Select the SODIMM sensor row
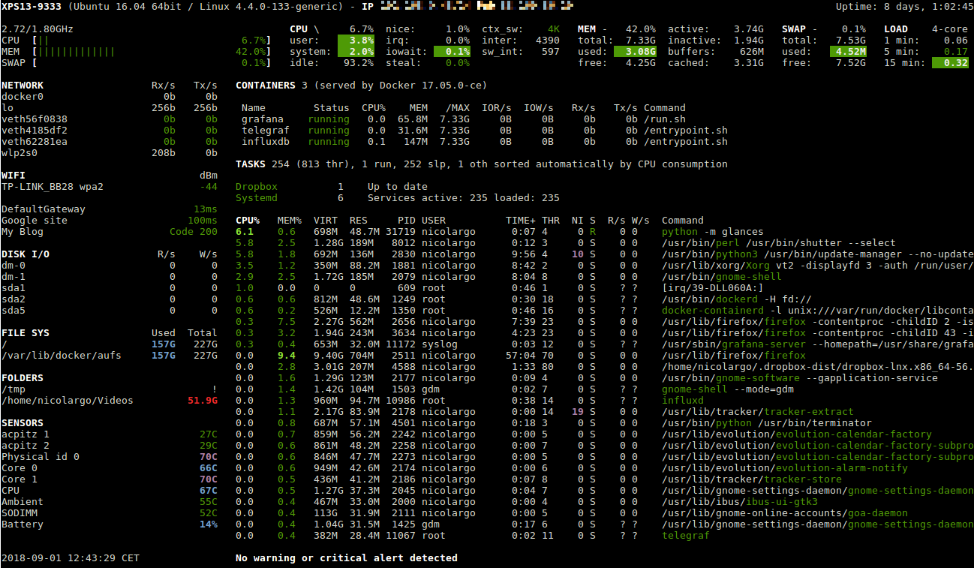 pos(110,513)
